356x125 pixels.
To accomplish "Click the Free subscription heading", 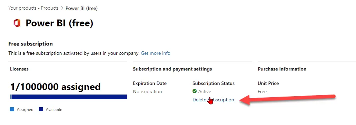I will [x=30, y=44].
